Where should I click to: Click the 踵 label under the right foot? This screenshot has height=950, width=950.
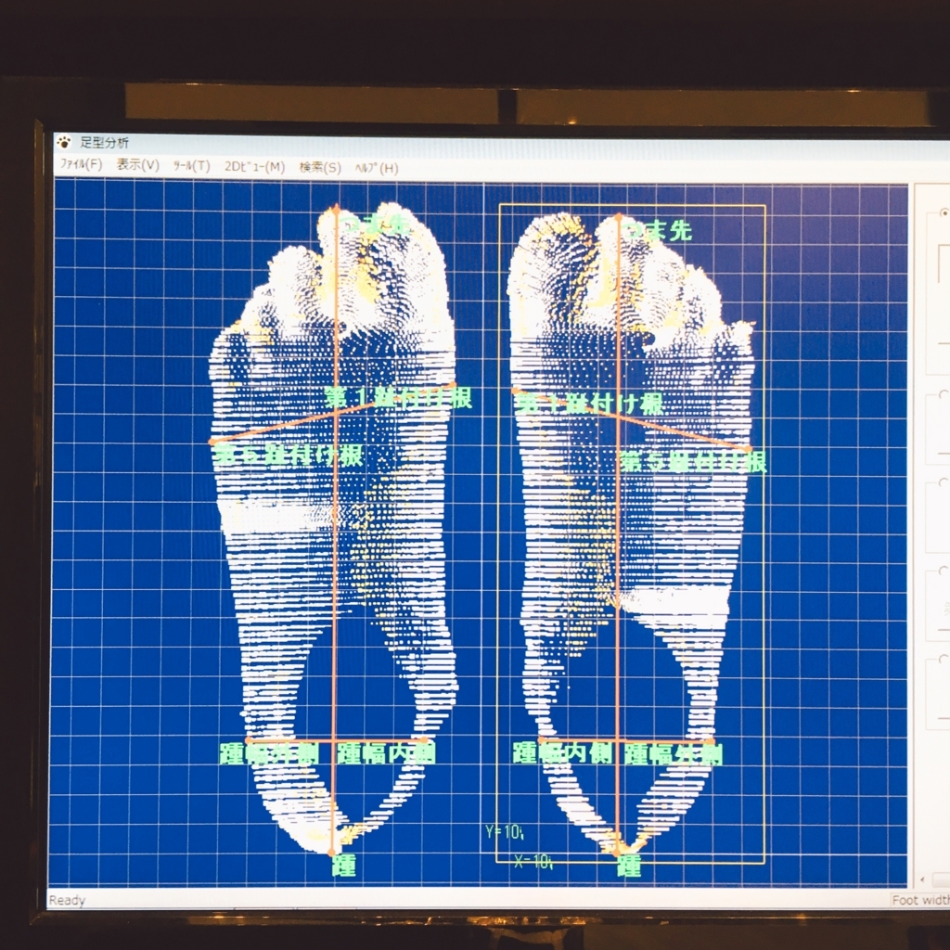(x=630, y=867)
